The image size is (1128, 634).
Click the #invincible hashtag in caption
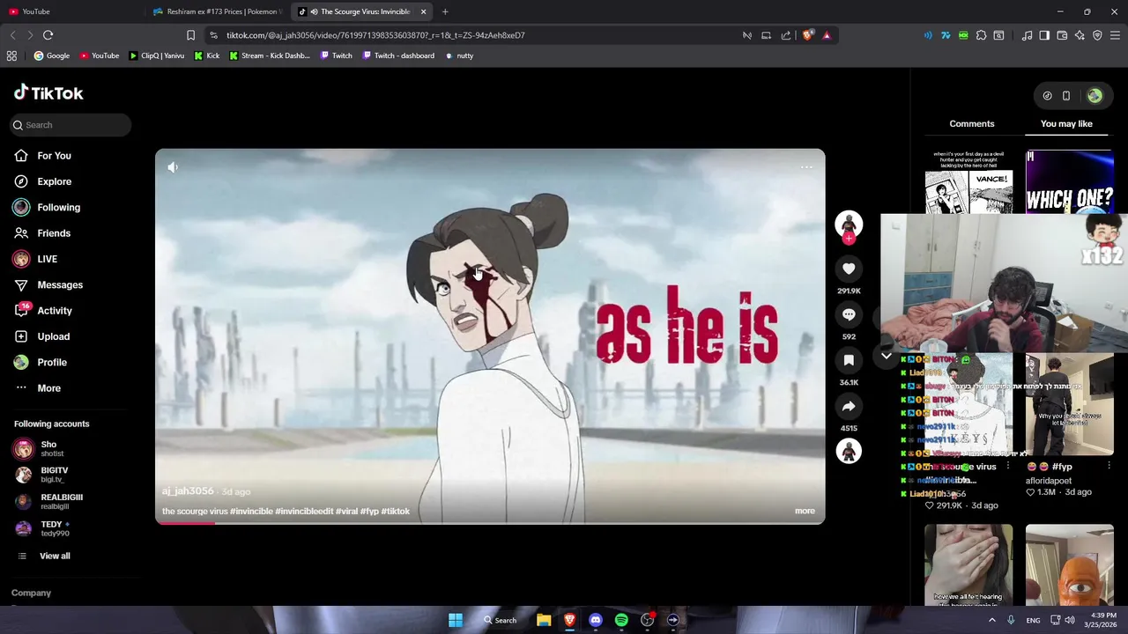(x=251, y=512)
